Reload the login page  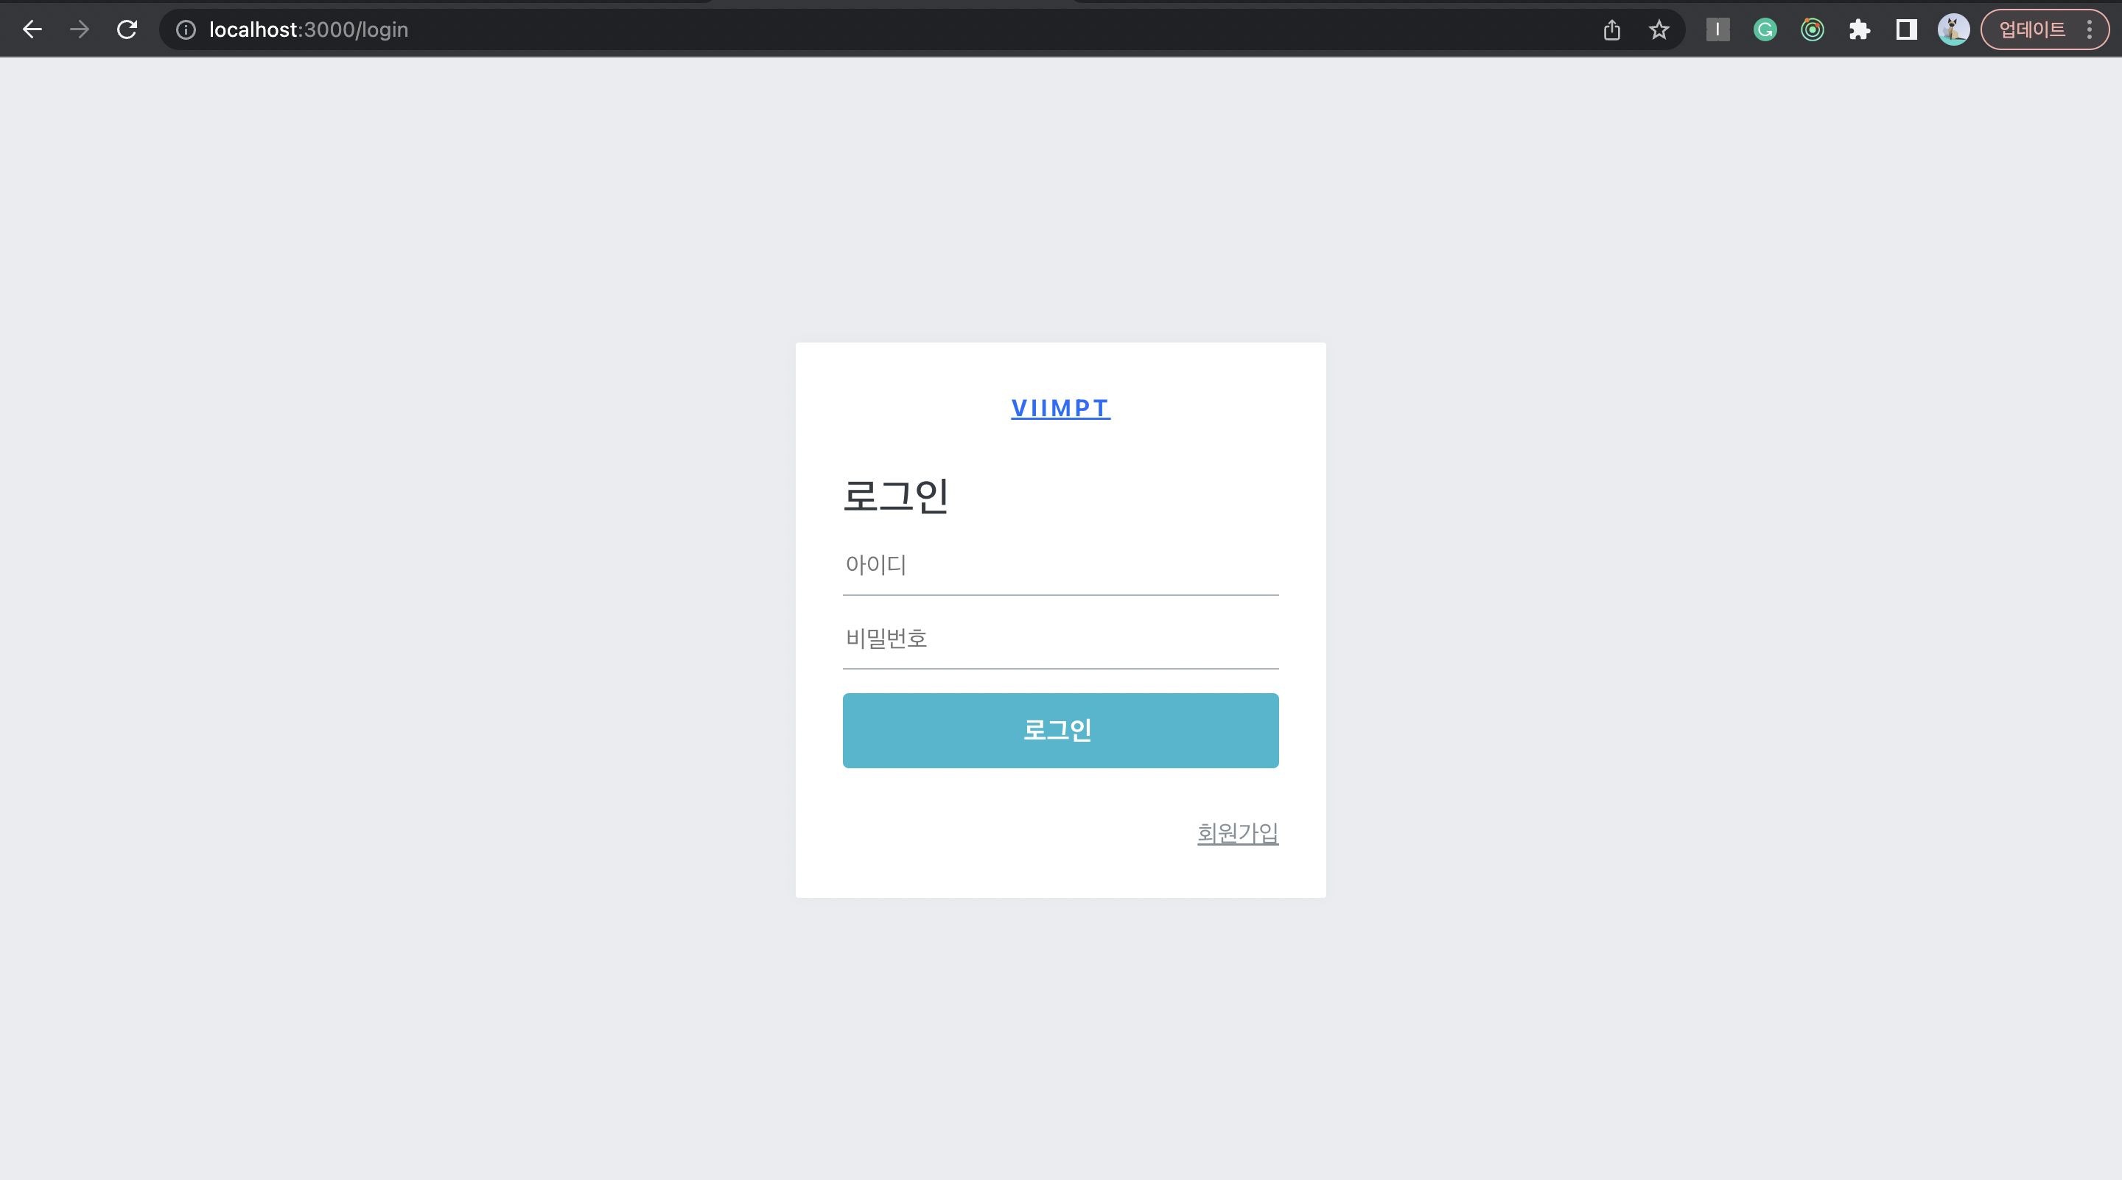[127, 29]
